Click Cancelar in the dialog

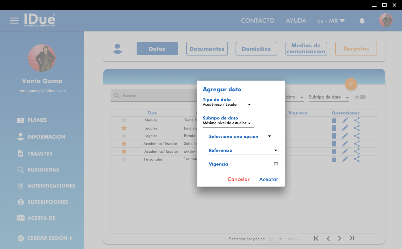point(238,179)
